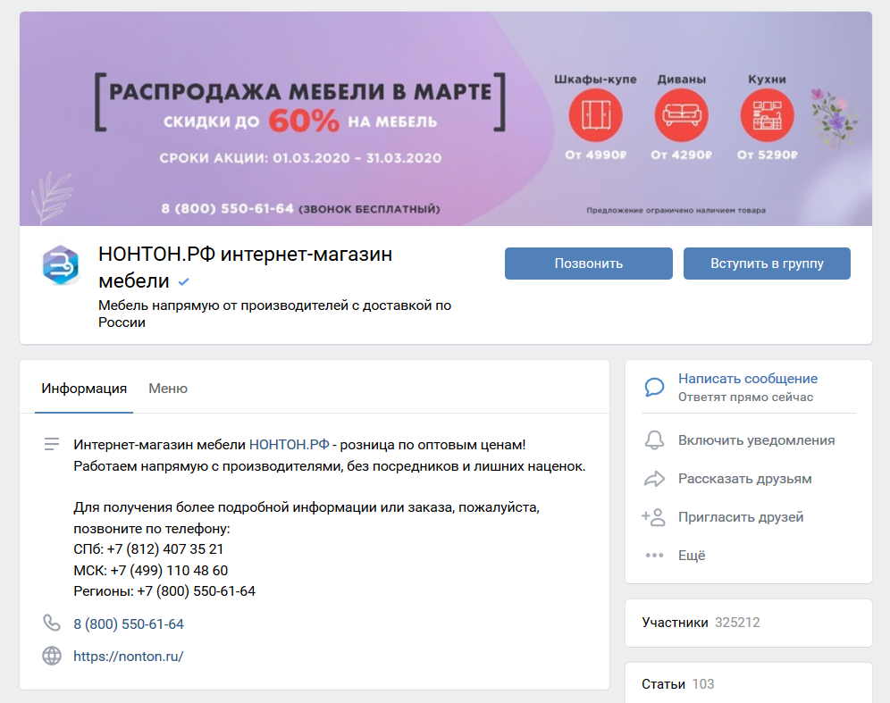This screenshot has height=703, width=890.
Task: Click the Кухни kitchen icon in banner
Action: click(x=767, y=115)
